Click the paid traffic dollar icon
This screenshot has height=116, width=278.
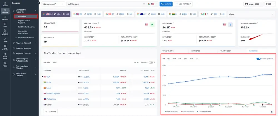click(230, 25)
